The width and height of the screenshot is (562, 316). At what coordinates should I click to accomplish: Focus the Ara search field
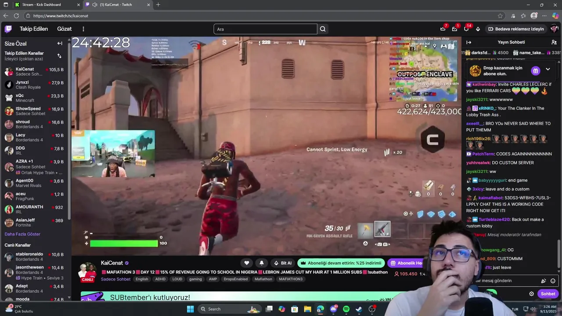click(265, 29)
